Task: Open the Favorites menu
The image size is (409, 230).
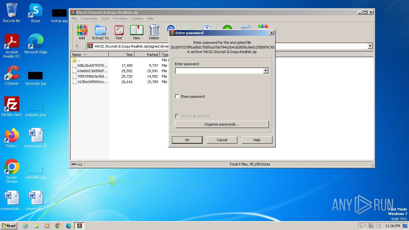Action: tap(120, 19)
